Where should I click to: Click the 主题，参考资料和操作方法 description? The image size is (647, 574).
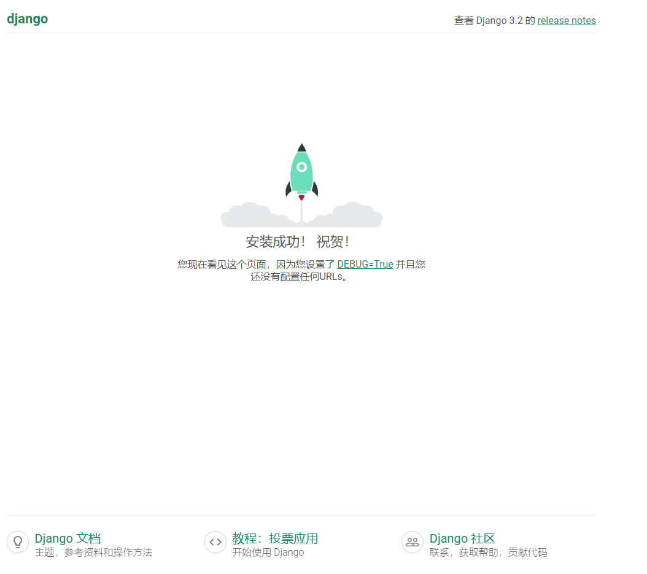click(94, 553)
